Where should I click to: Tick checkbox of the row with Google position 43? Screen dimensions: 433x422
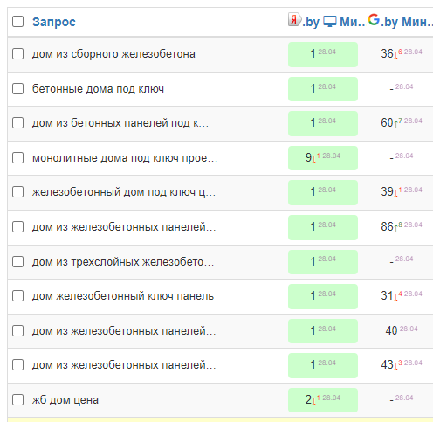coord(18,365)
